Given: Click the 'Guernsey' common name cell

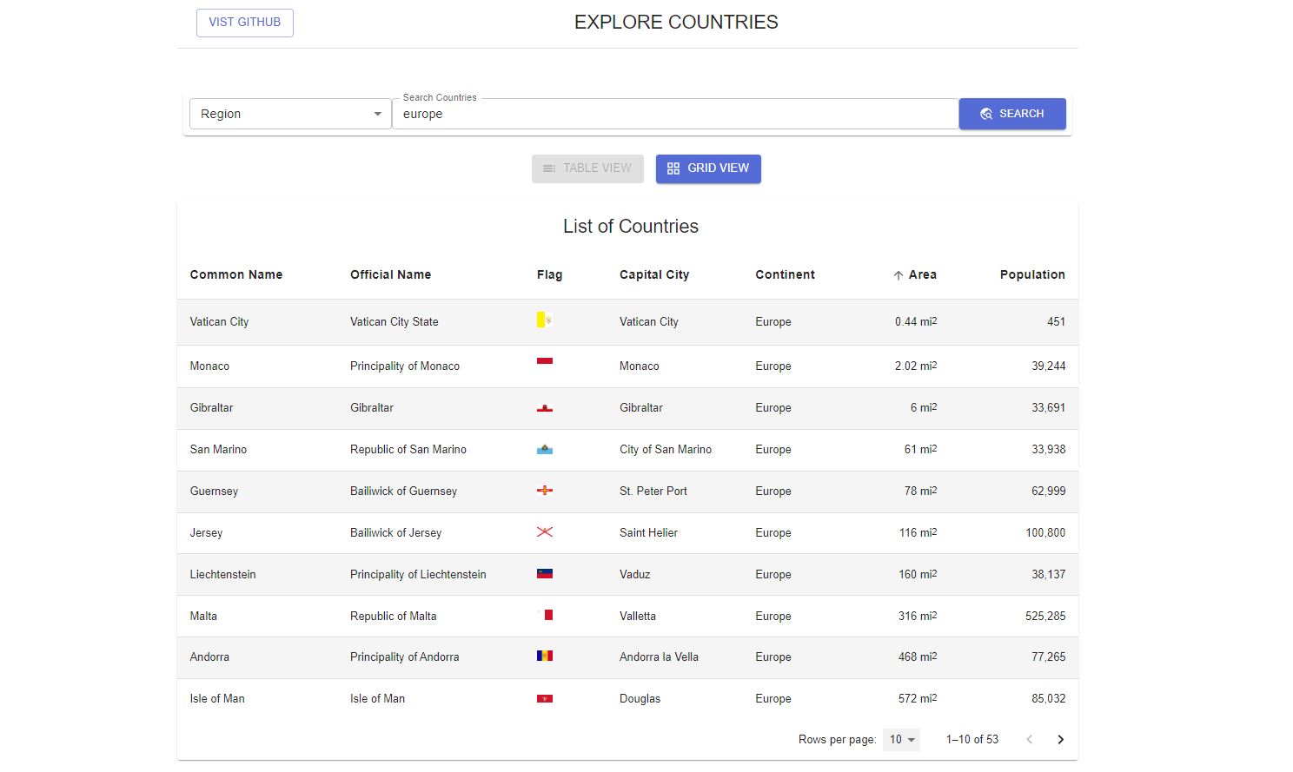Looking at the screenshot, I should 214,491.
